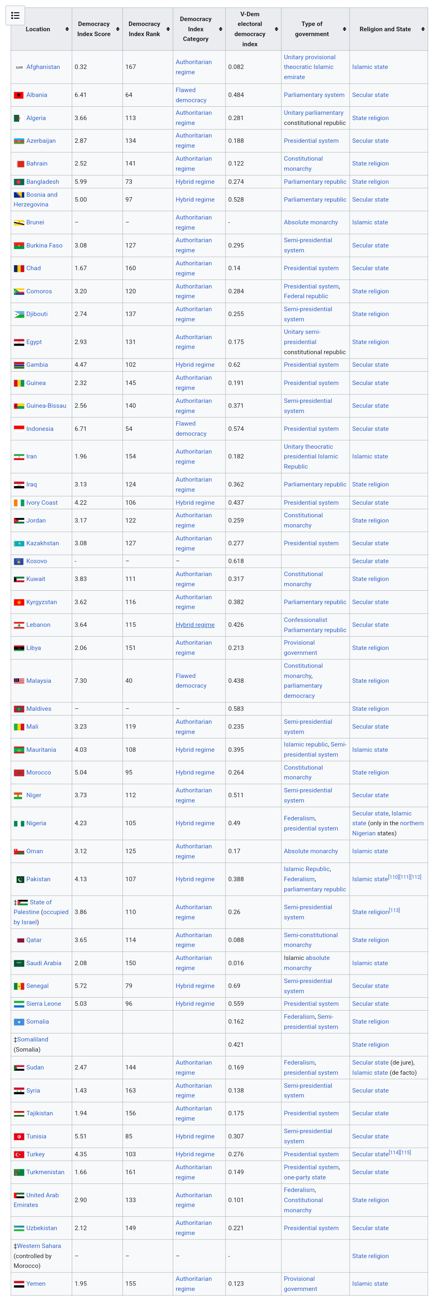Open Iran's Islamic state link

369,456
